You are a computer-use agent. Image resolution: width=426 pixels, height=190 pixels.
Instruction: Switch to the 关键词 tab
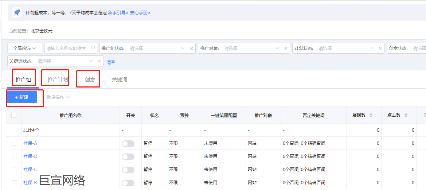tap(120, 80)
